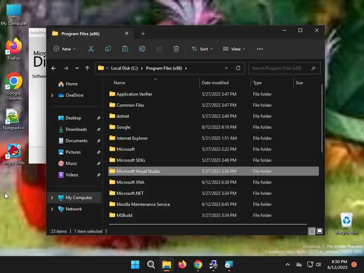Open the New dropdown menu

click(65, 49)
